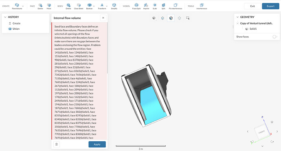Click the Export button
The height and width of the screenshot is (151, 281).
pos(270,6)
